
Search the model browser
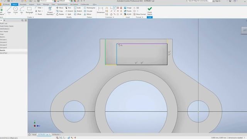pos(22,20)
